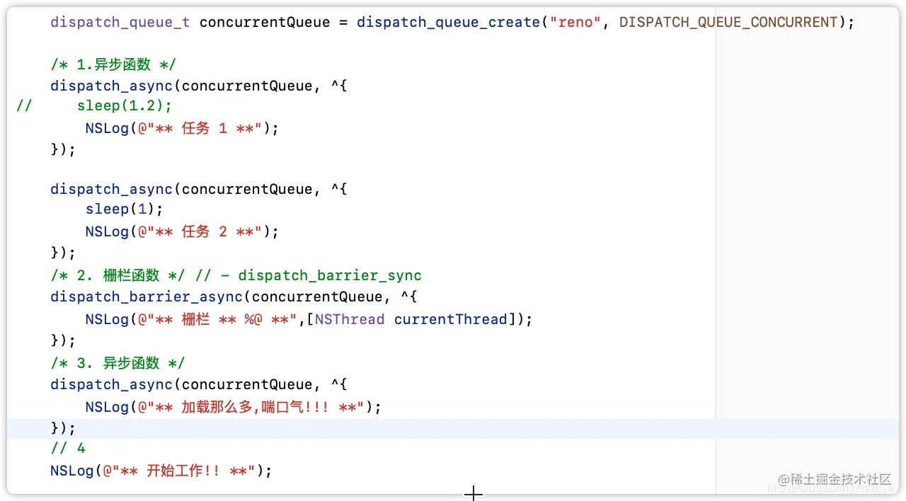Click the // 4 comment
Image resolution: width=906 pixels, height=501 pixels.
click(x=68, y=448)
